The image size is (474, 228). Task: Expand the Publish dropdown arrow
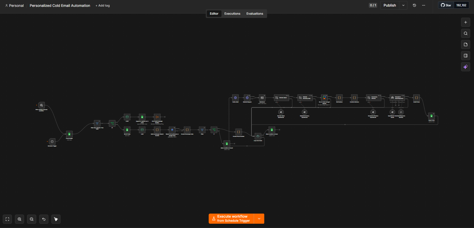coord(403,5)
